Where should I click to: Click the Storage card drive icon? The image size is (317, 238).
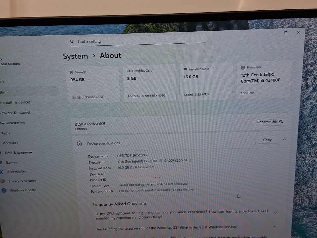click(x=71, y=72)
